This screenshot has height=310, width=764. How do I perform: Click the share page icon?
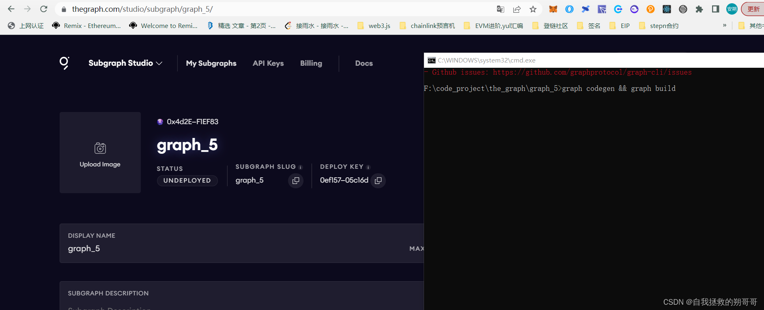pos(517,9)
